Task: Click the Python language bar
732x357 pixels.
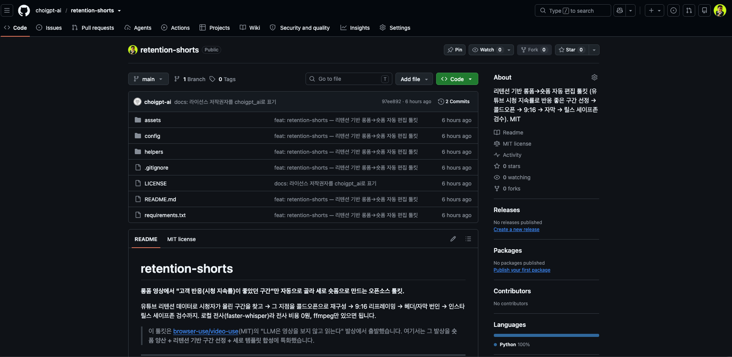Action: 546,336
